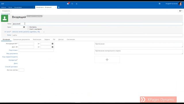
Task: Switch to the Кабинет tab
Action: point(3,7)
